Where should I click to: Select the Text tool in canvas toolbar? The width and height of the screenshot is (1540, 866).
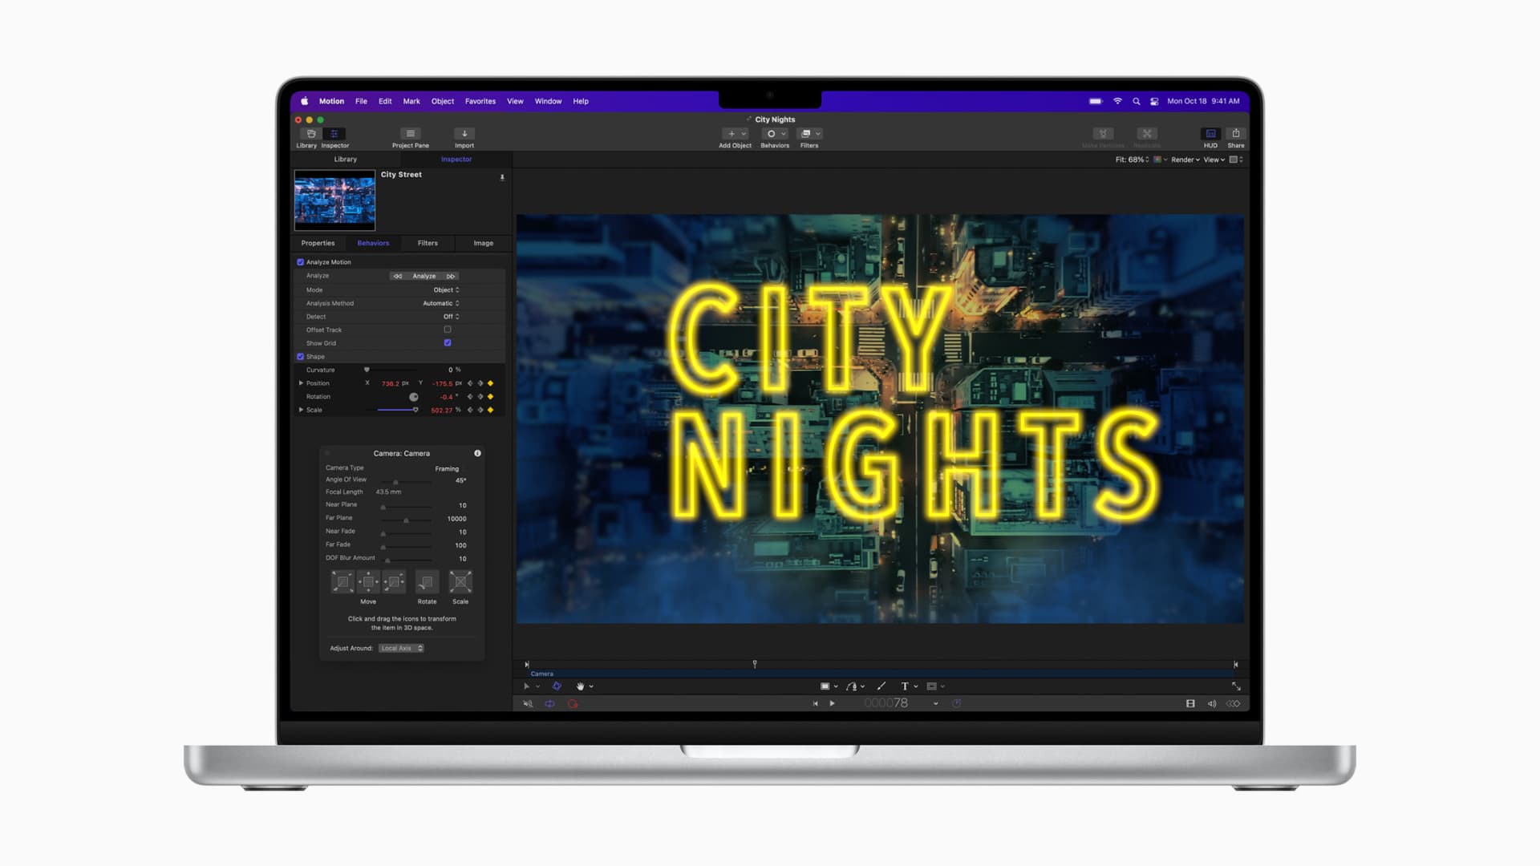pyautogui.click(x=905, y=686)
